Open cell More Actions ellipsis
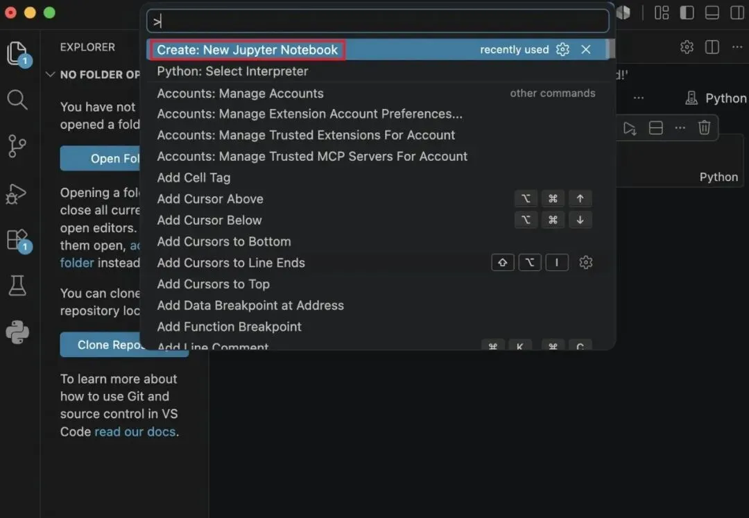This screenshot has height=518, width=749. tap(680, 128)
